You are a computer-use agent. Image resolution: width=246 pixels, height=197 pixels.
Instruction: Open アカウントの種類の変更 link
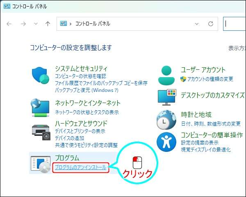pyautogui.click(x=210, y=79)
